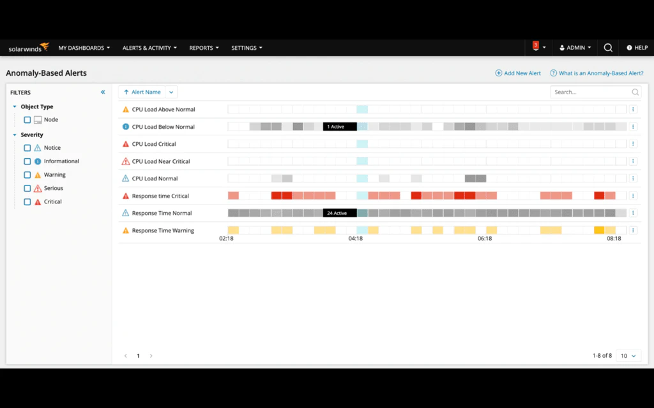Enable the Warning severity filter
This screenshot has width=654, height=408.
(x=27, y=175)
